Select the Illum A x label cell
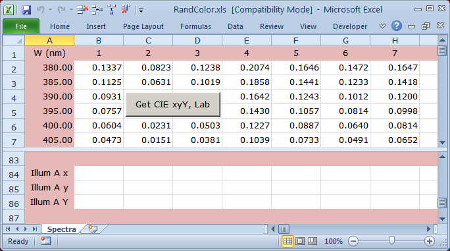This screenshot has width=450, height=251. tap(49, 173)
